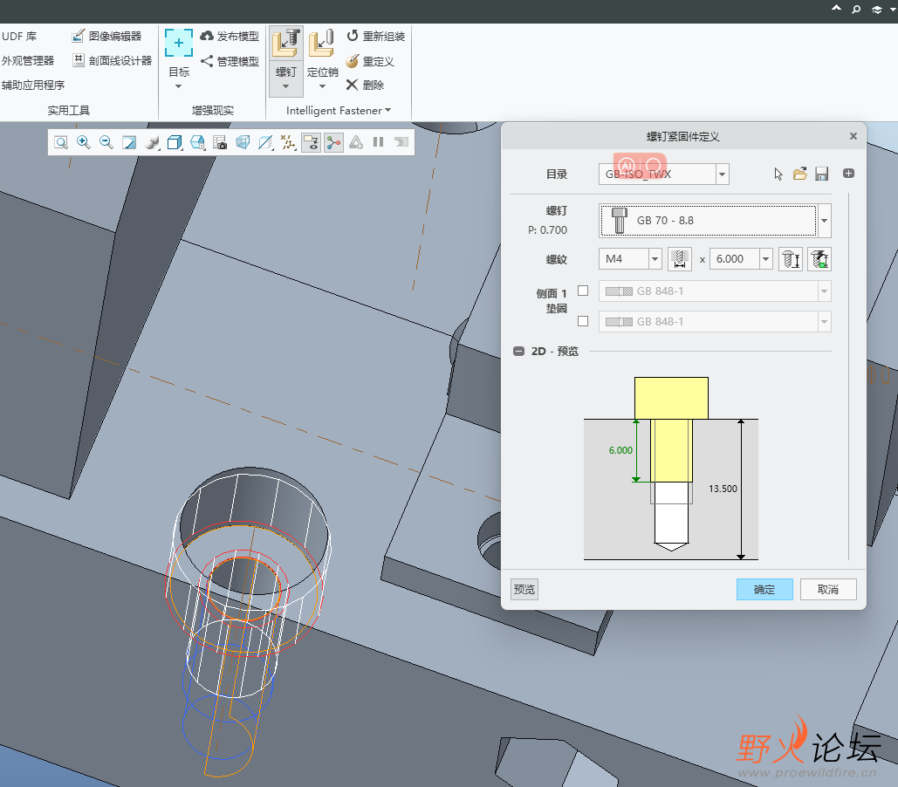This screenshot has height=787, width=898.
Task: Click the last grayed icon in graphics toolbar
Action: pyautogui.click(x=401, y=142)
